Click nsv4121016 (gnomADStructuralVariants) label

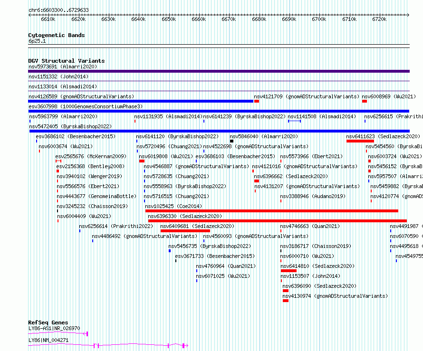pos(305,166)
